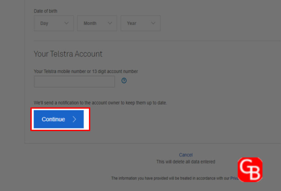281x191 pixels.
Task: Click the blue Continue button
Action: (59, 119)
